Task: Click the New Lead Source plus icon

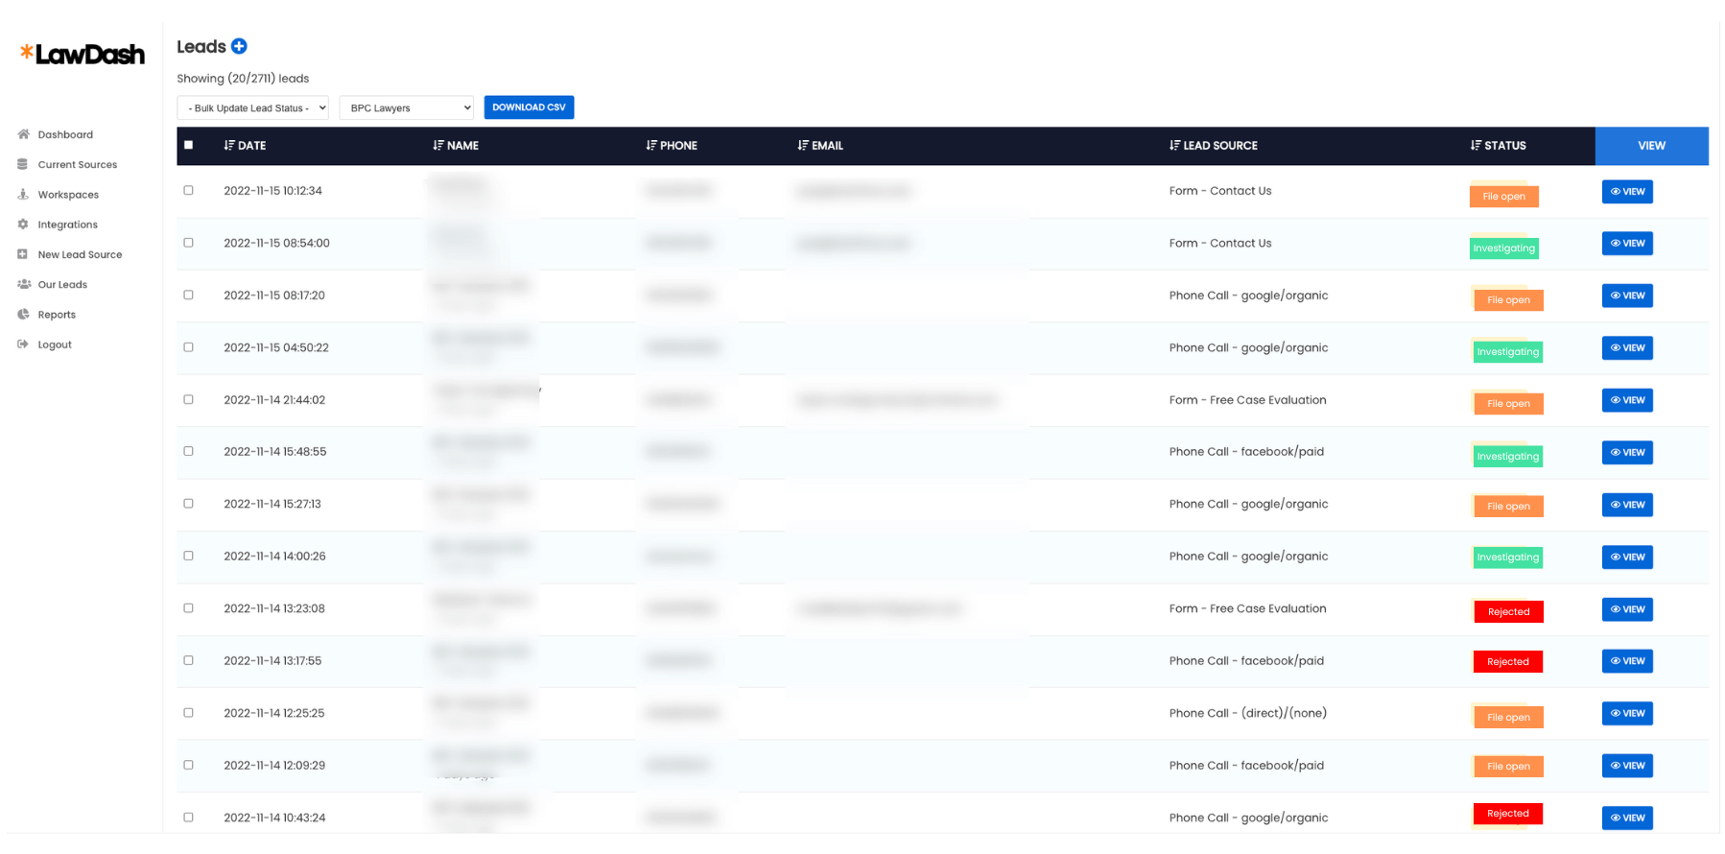Action: click(x=23, y=254)
